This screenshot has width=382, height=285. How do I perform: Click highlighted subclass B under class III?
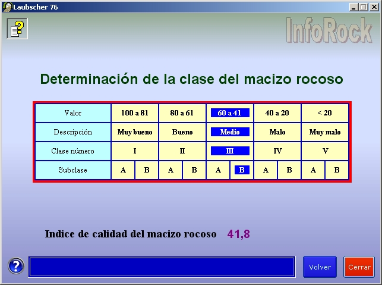coord(242,170)
